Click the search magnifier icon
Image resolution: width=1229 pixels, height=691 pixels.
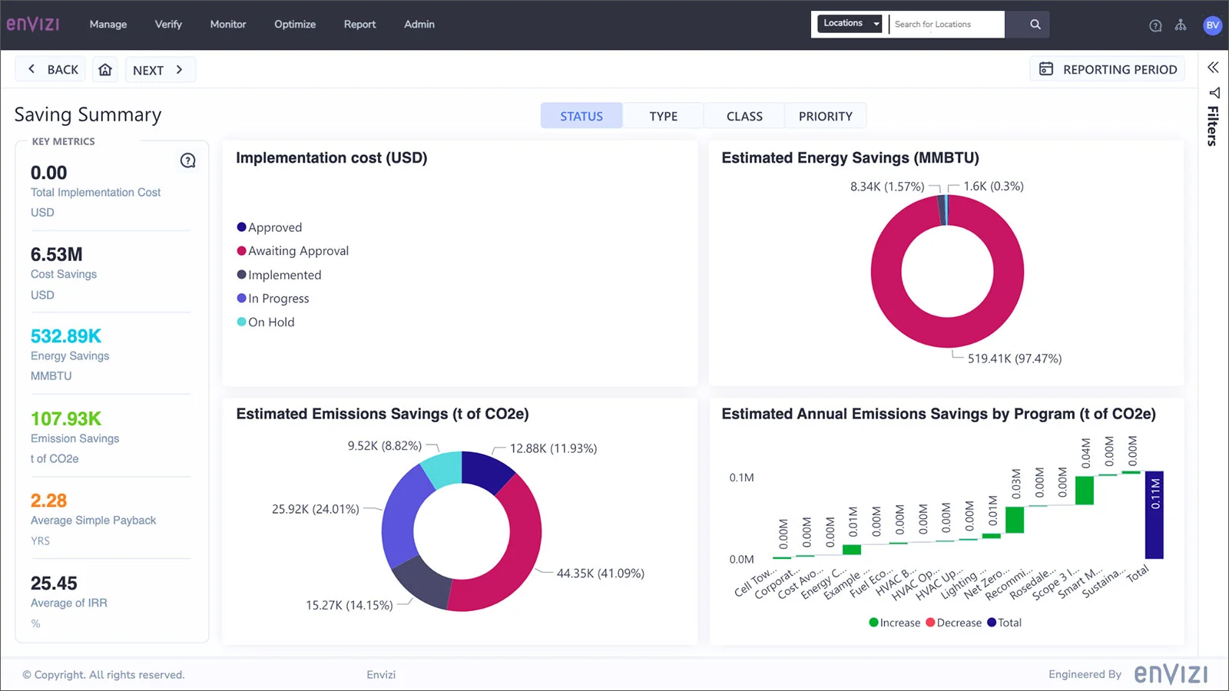(1035, 25)
